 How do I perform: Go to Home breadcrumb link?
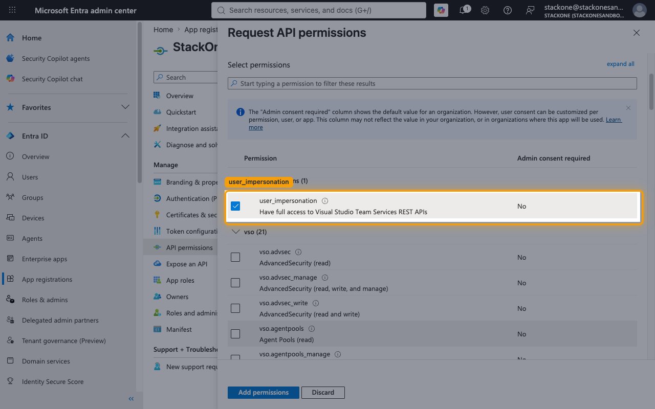pos(163,30)
